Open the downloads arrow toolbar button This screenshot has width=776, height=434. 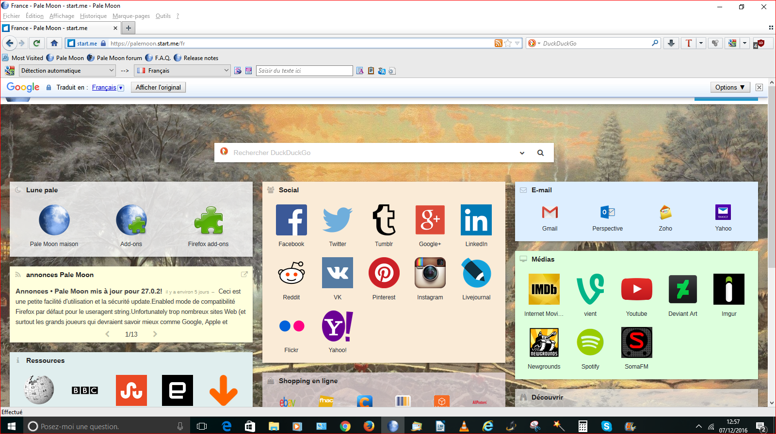[671, 43]
